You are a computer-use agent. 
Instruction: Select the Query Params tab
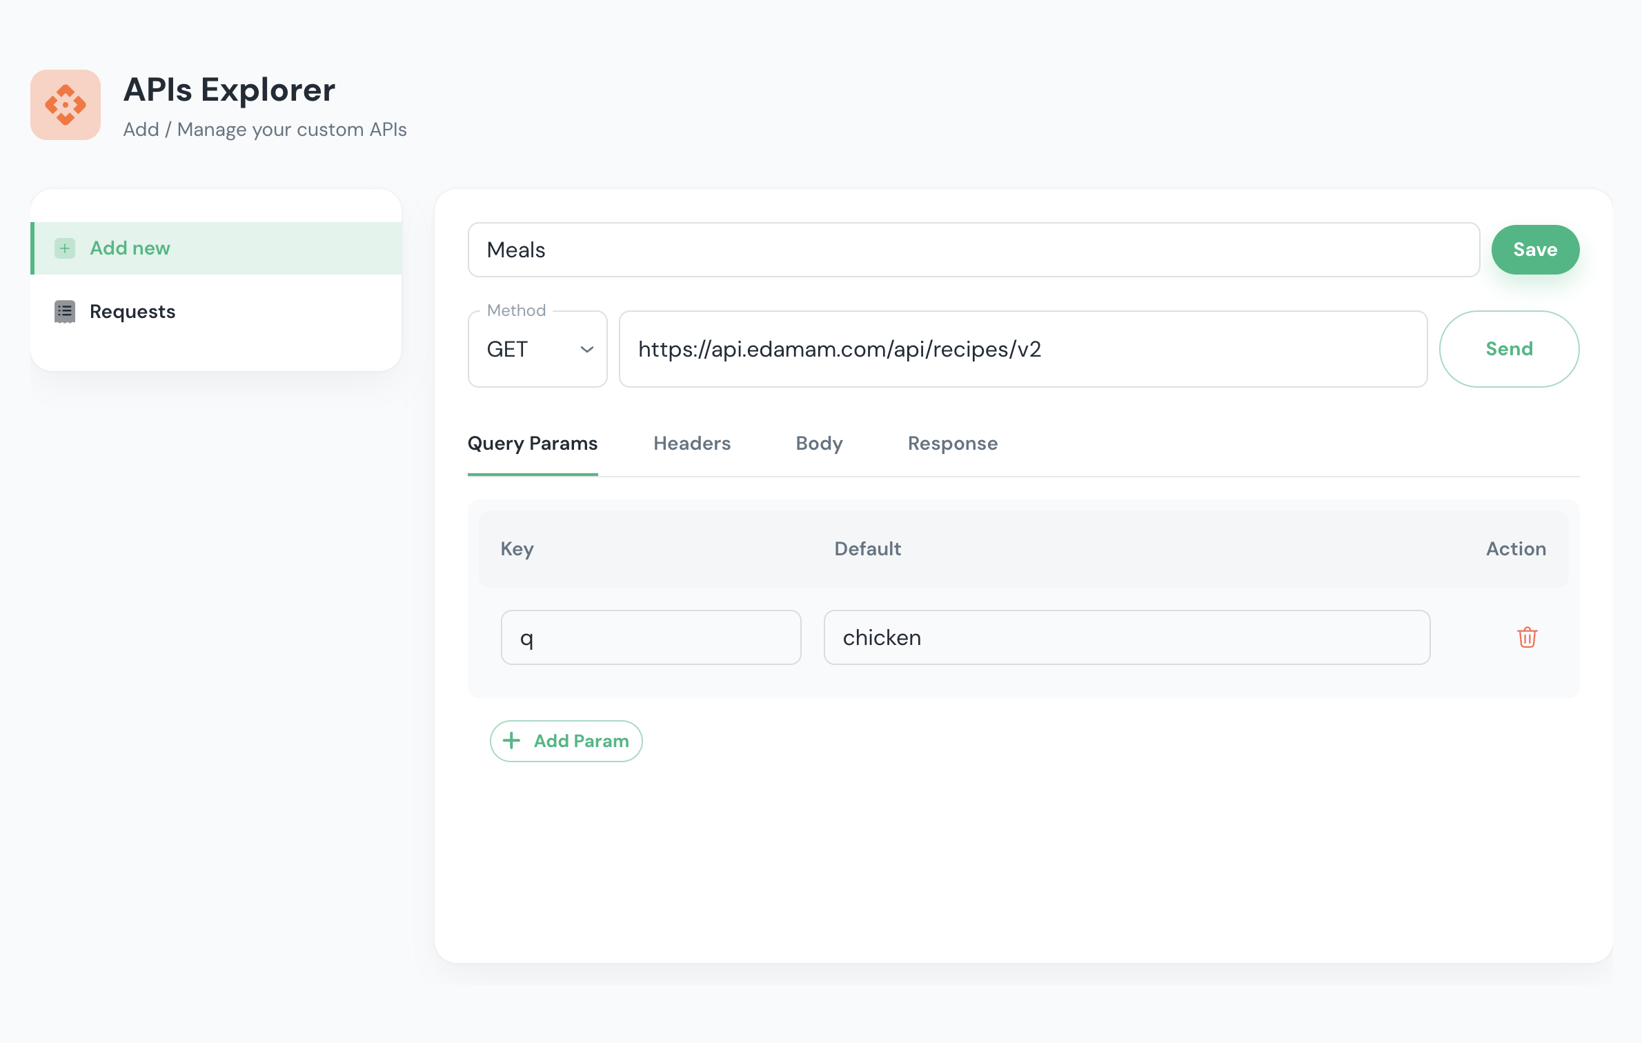coord(532,444)
